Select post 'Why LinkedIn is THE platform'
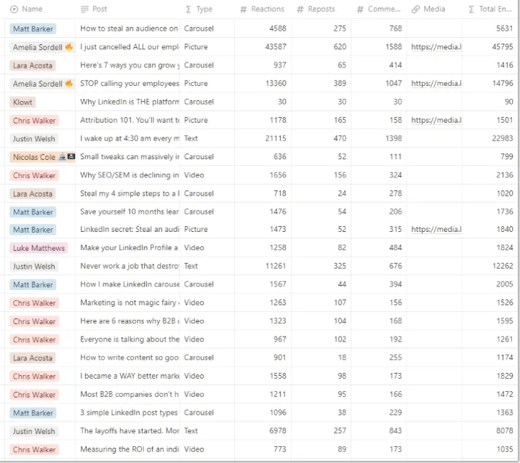The image size is (520, 463). (x=129, y=102)
